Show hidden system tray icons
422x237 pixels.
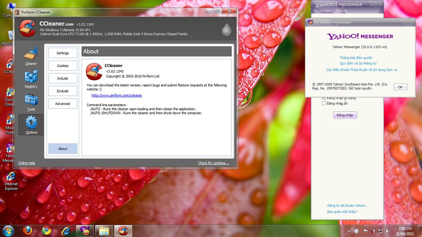pyautogui.click(x=349, y=231)
